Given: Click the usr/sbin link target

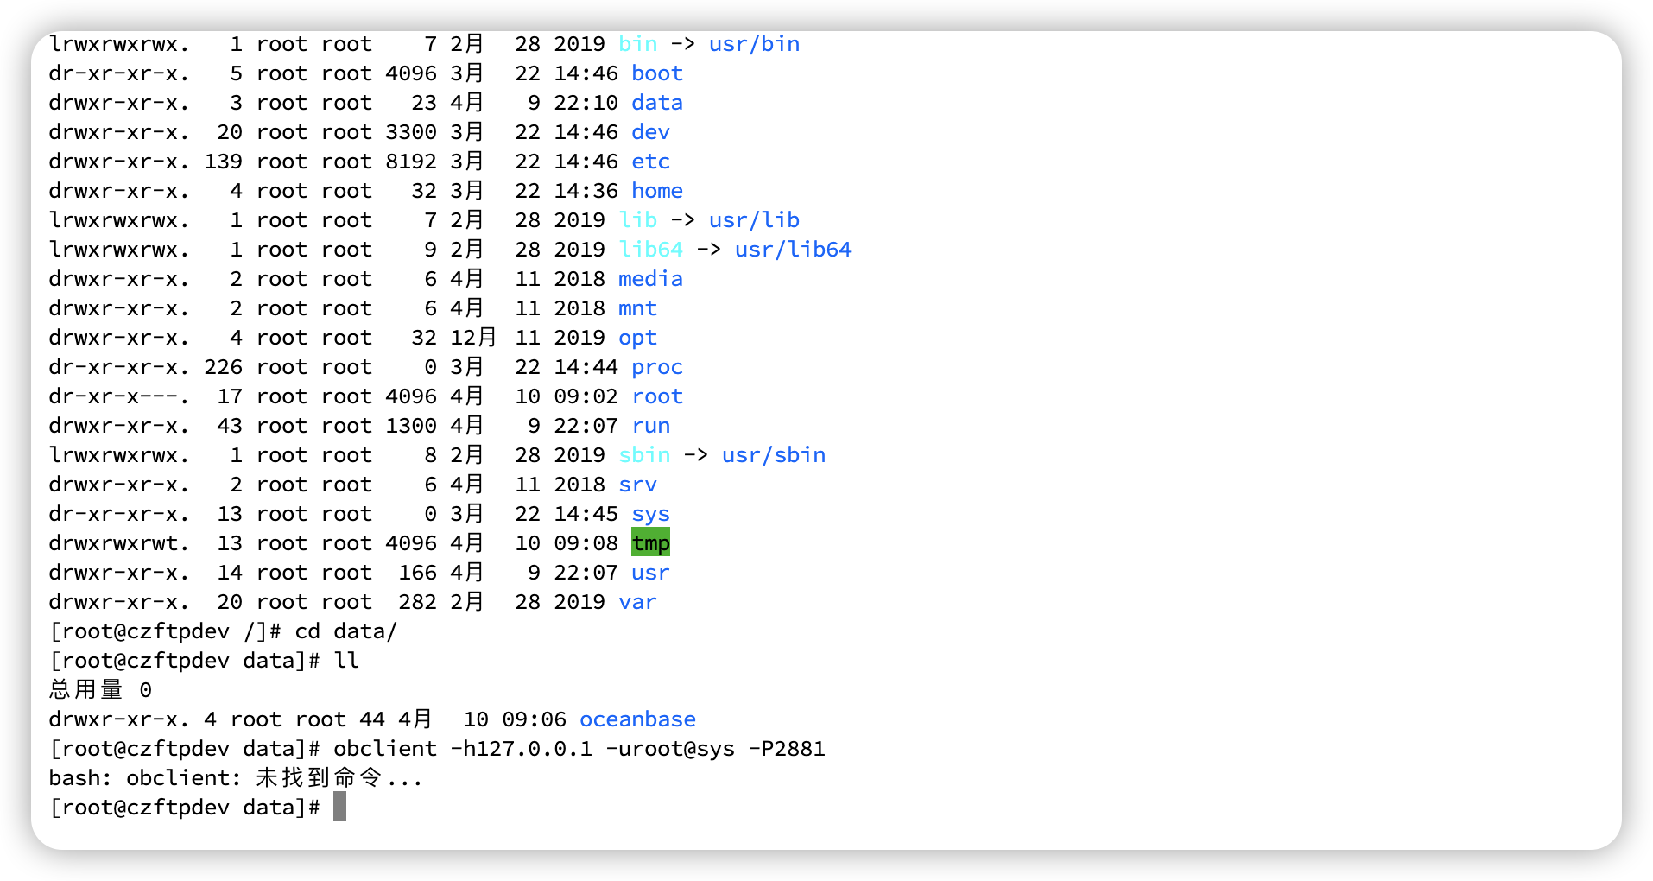Looking at the screenshot, I should [x=774, y=455].
